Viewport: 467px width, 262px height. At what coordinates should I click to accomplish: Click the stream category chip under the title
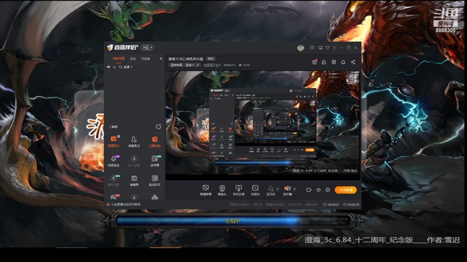click(183, 65)
